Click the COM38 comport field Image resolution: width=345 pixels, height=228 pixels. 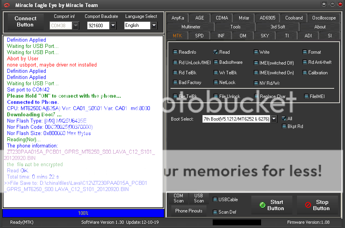pyautogui.click(x=61, y=26)
